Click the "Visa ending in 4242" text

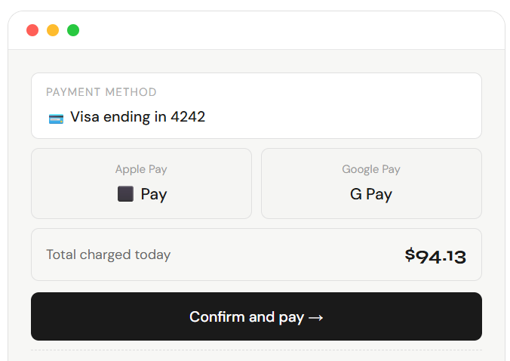point(137,117)
